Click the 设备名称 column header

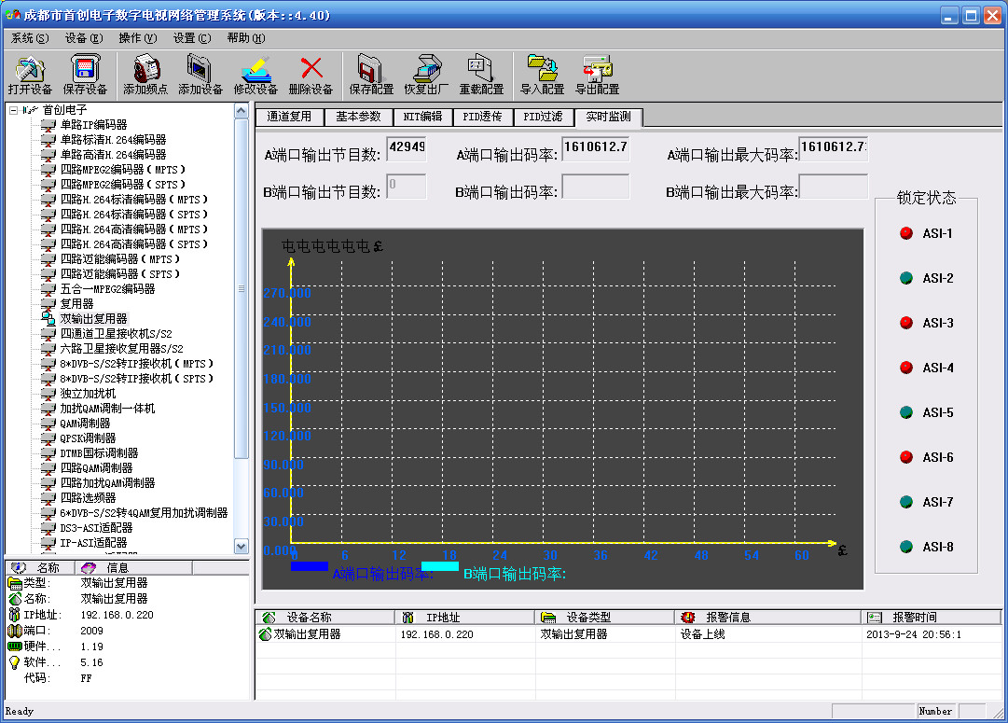tap(324, 618)
